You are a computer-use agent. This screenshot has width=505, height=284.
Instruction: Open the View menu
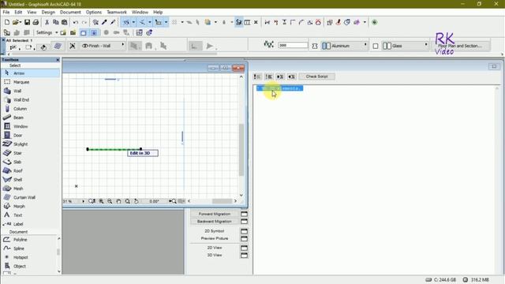(32, 13)
